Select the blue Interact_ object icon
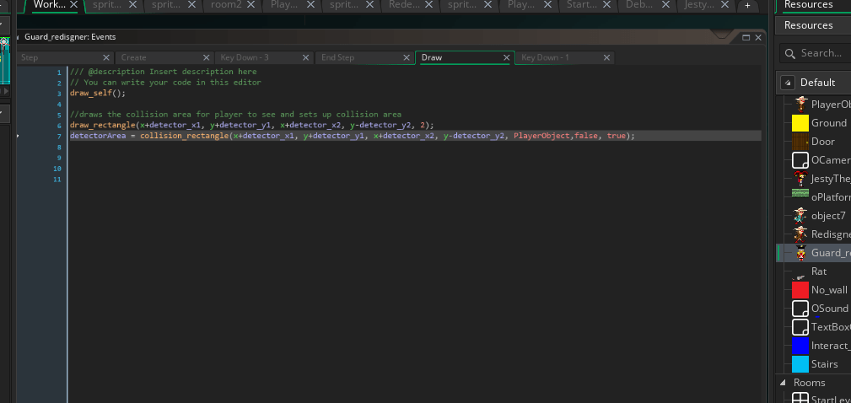The image size is (851, 403). point(800,346)
